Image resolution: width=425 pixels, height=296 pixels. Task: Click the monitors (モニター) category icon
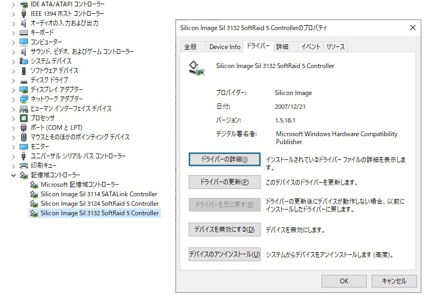pyautogui.click(x=24, y=147)
